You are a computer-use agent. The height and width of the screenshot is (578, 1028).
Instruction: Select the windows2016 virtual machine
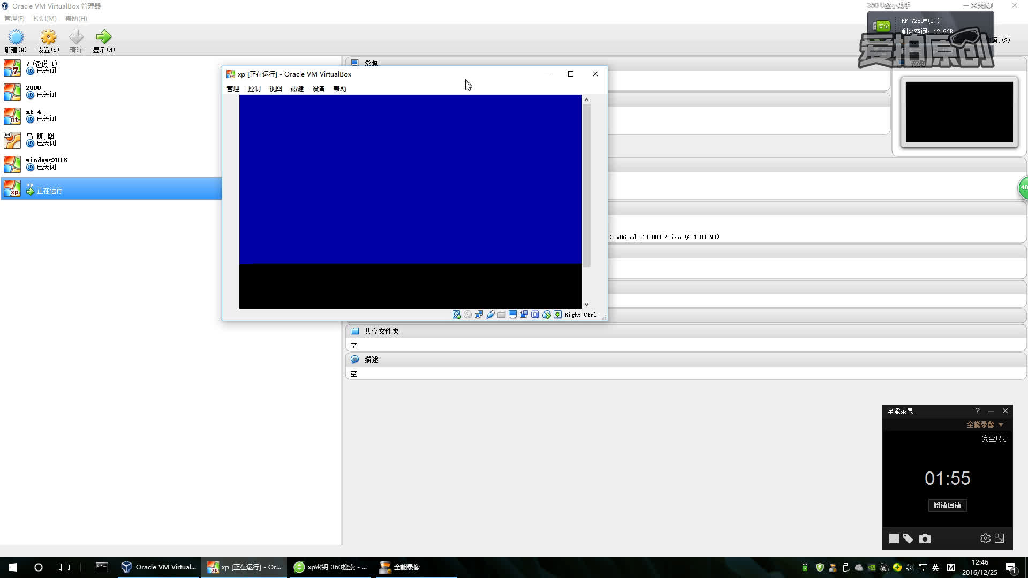coord(46,163)
